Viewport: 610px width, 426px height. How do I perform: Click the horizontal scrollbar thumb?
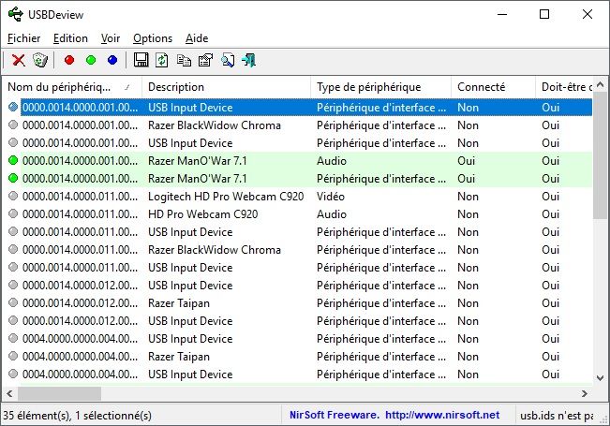tap(60, 393)
